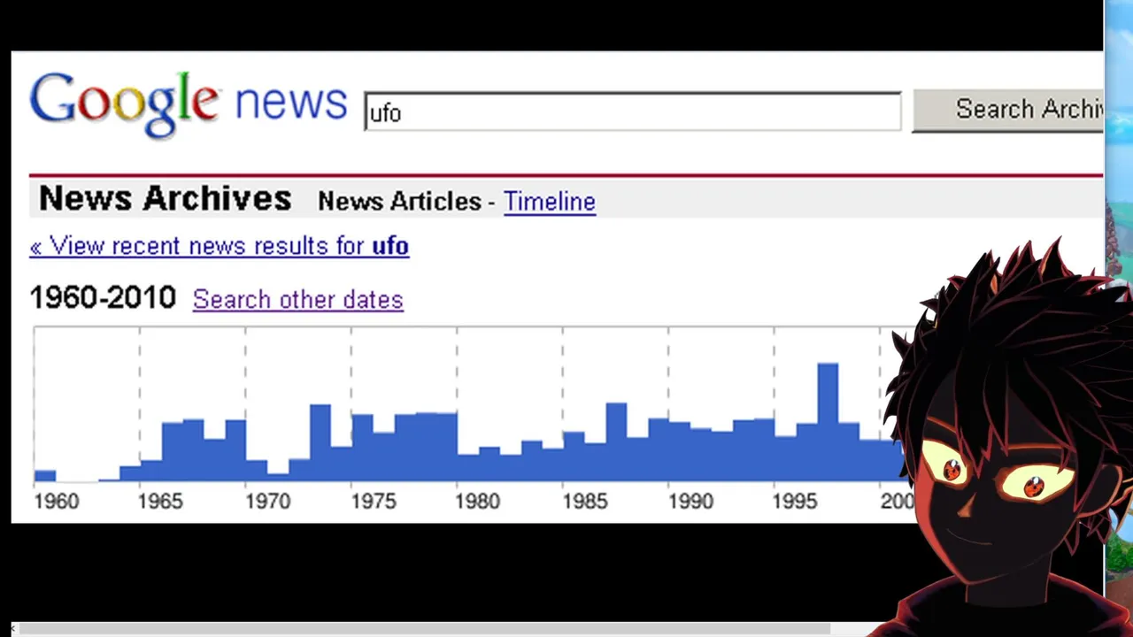Click the 1975 axis label
Image resolution: width=1133 pixels, height=637 pixels.
[373, 502]
